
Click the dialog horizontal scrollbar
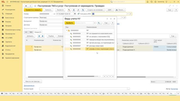pos(81,76)
